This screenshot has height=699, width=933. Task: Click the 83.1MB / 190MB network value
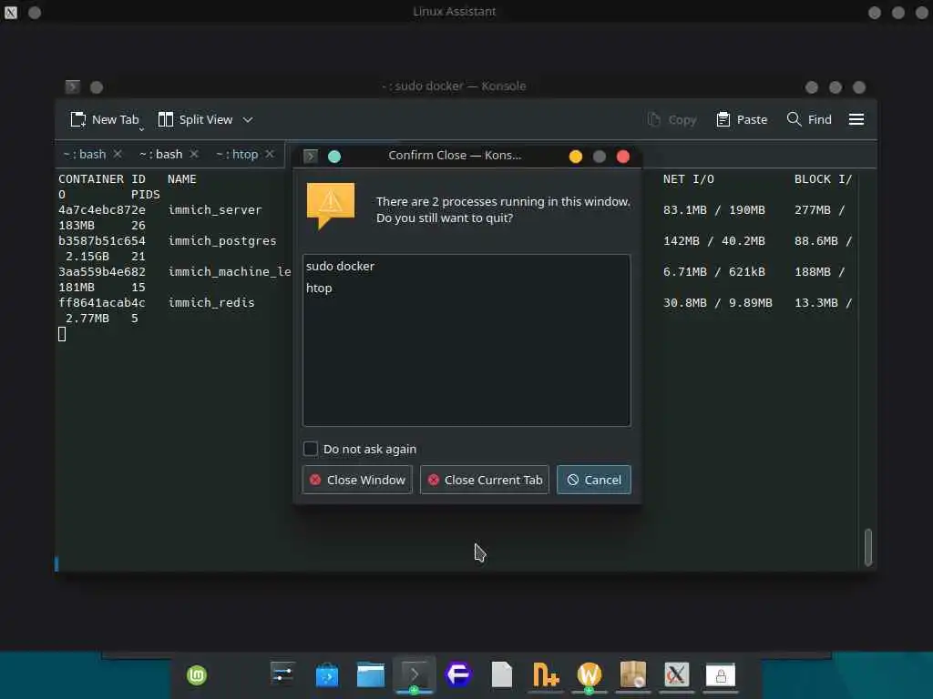coord(714,210)
